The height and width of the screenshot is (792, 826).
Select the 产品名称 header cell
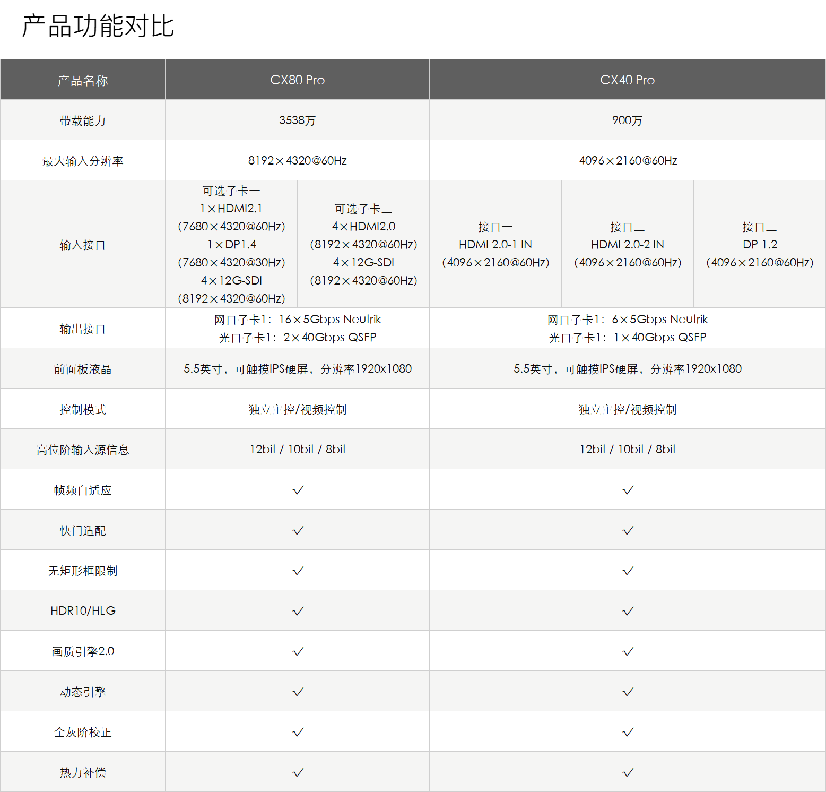click(83, 80)
